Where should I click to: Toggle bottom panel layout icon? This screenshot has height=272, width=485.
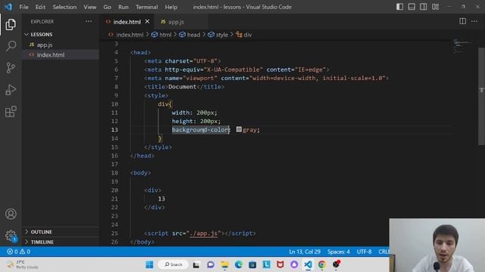(411, 7)
